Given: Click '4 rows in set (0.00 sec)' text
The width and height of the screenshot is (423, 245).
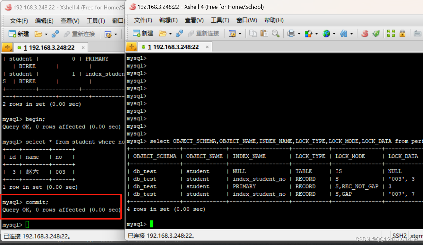Looking at the screenshot, I should coord(166,209).
